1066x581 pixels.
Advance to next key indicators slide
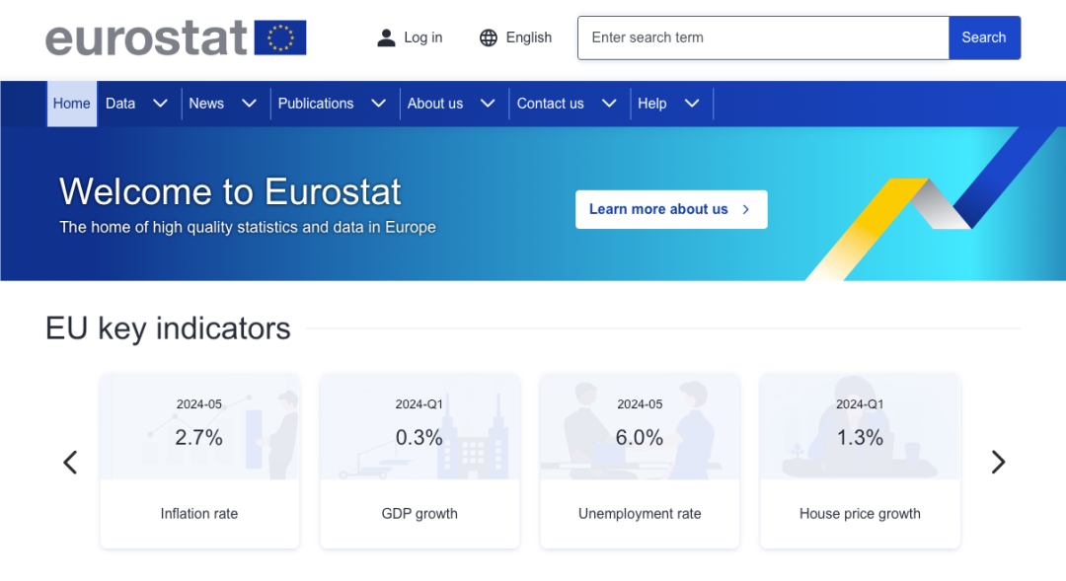tap(998, 462)
